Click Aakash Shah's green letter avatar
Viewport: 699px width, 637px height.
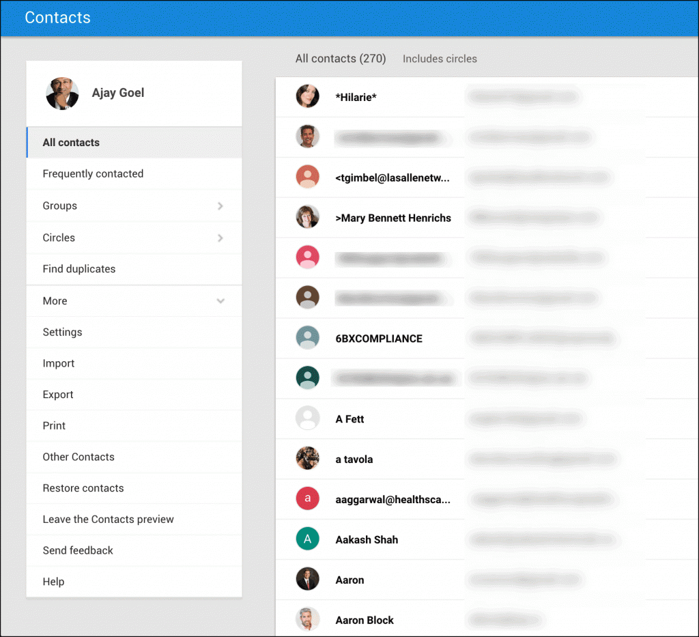[x=307, y=539]
